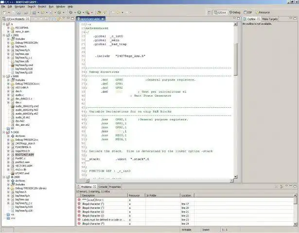Collapse the h 2400 project
The width and height of the screenshot is (299, 233).
(4, 132)
